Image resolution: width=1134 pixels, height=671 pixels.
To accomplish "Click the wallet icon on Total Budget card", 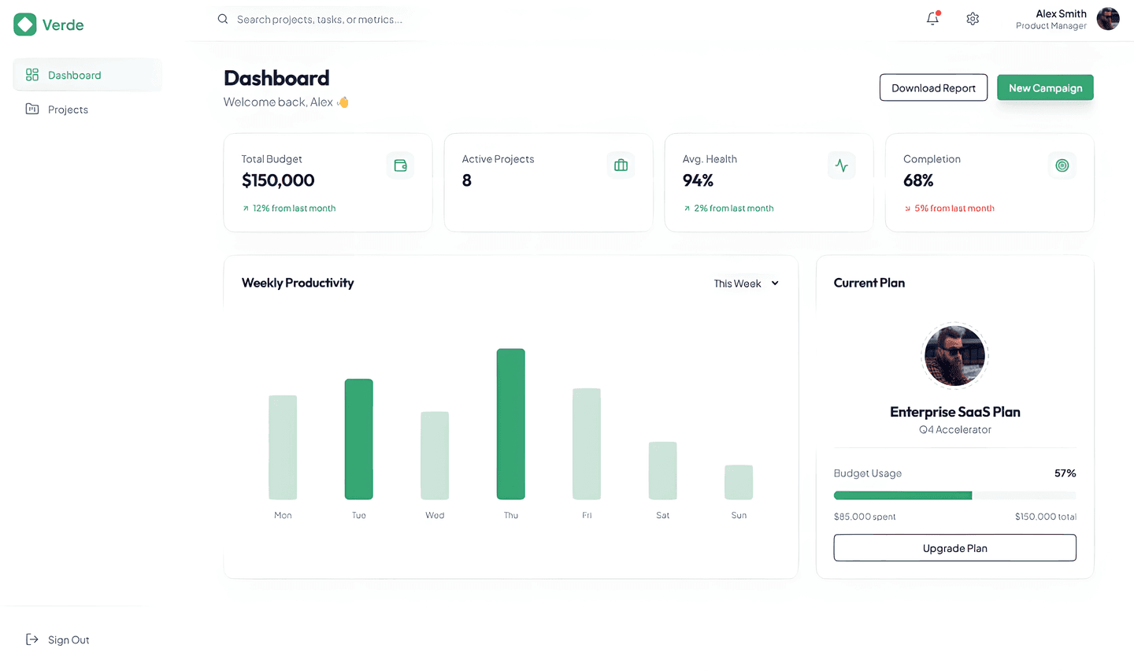I will click(400, 165).
